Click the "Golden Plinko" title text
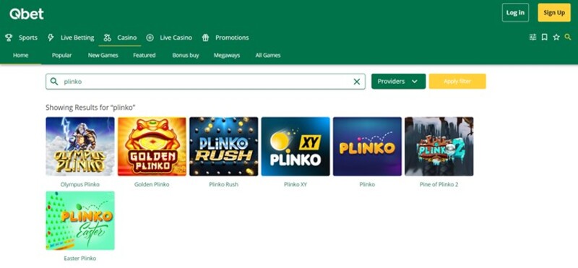 (152, 184)
